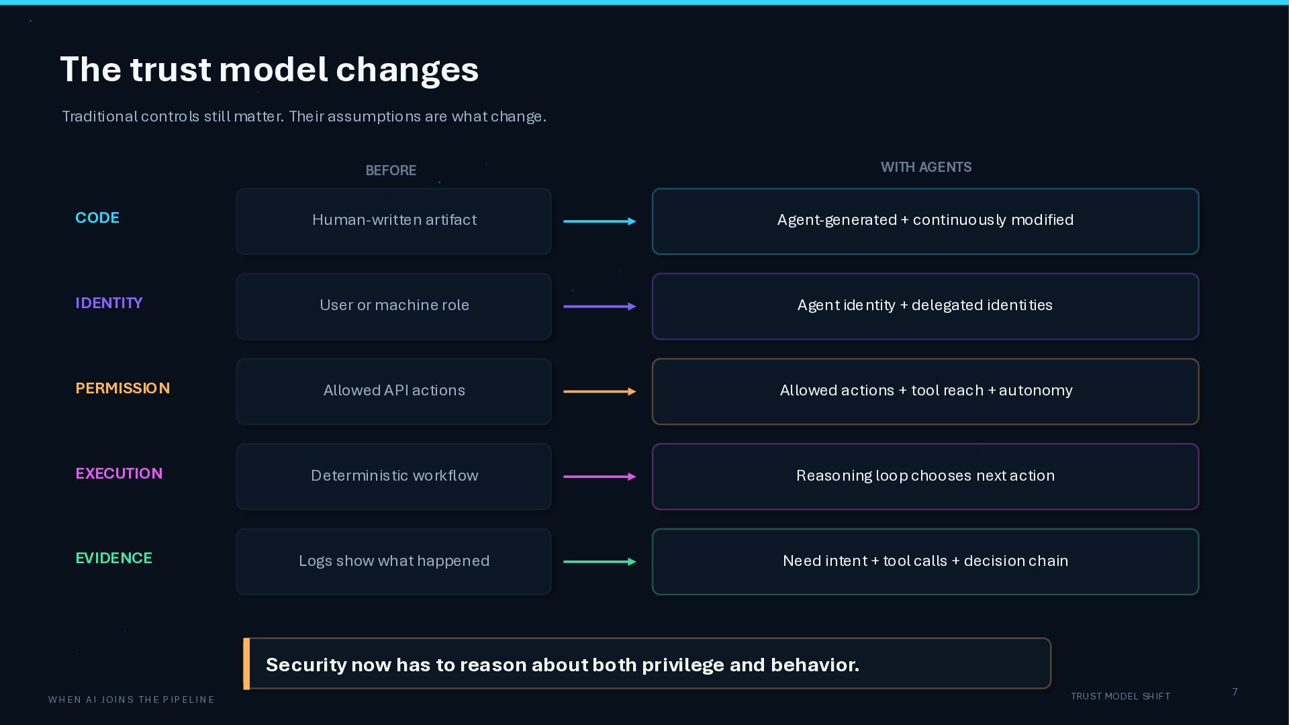Click the PERMISSION row label

pos(123,388)
